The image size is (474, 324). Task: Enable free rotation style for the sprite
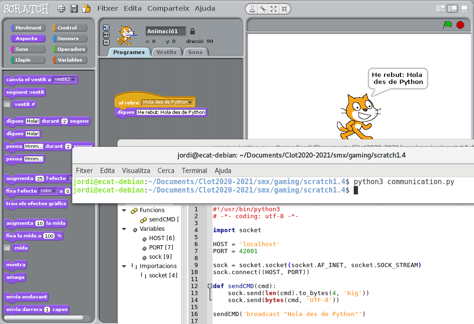pyautogui.click(x=106, y=28)
